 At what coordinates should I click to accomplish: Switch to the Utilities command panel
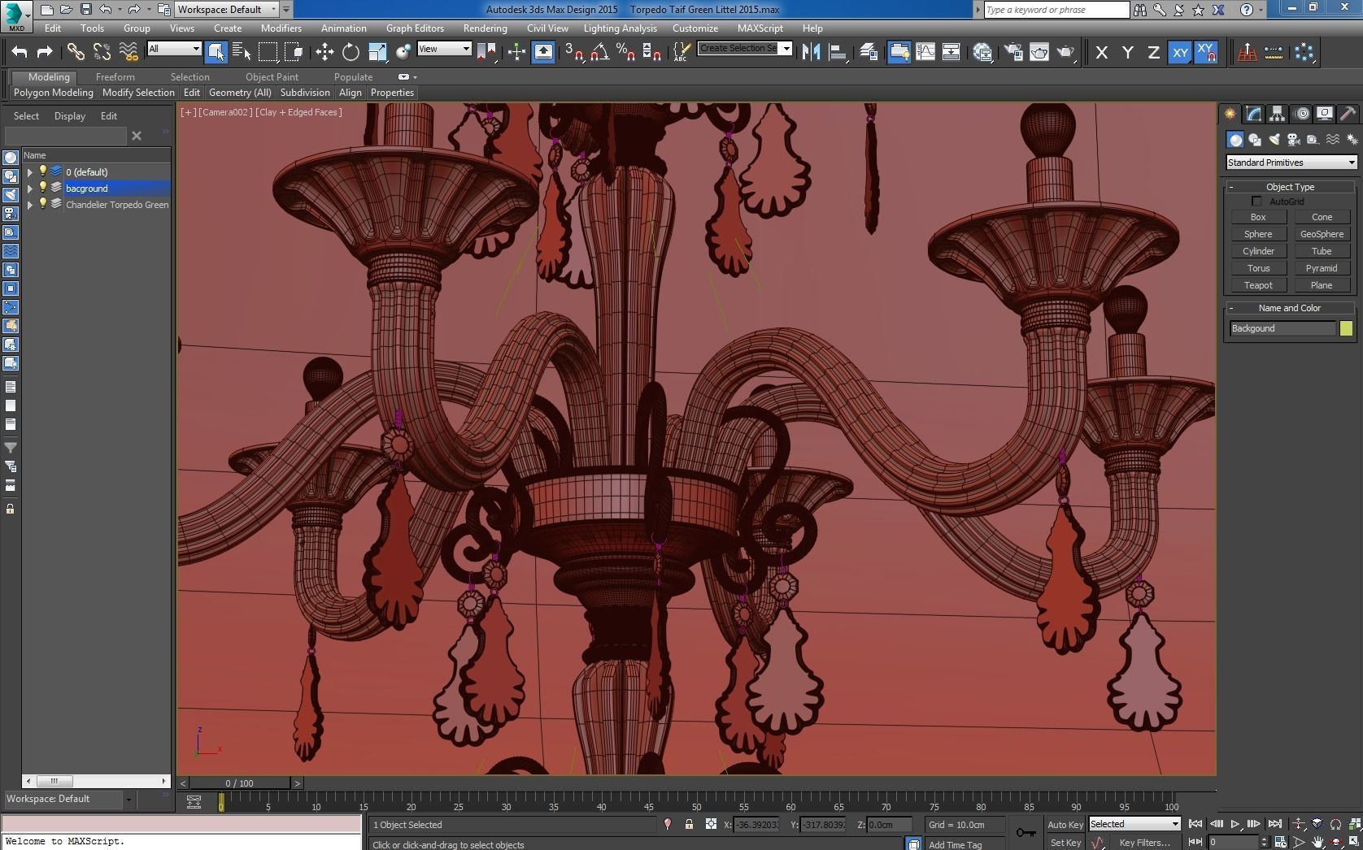1348,114
